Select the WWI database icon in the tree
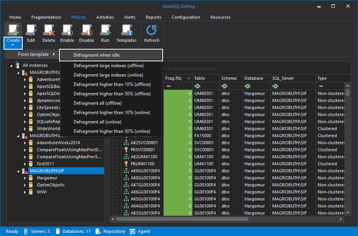 coord(31,192)
